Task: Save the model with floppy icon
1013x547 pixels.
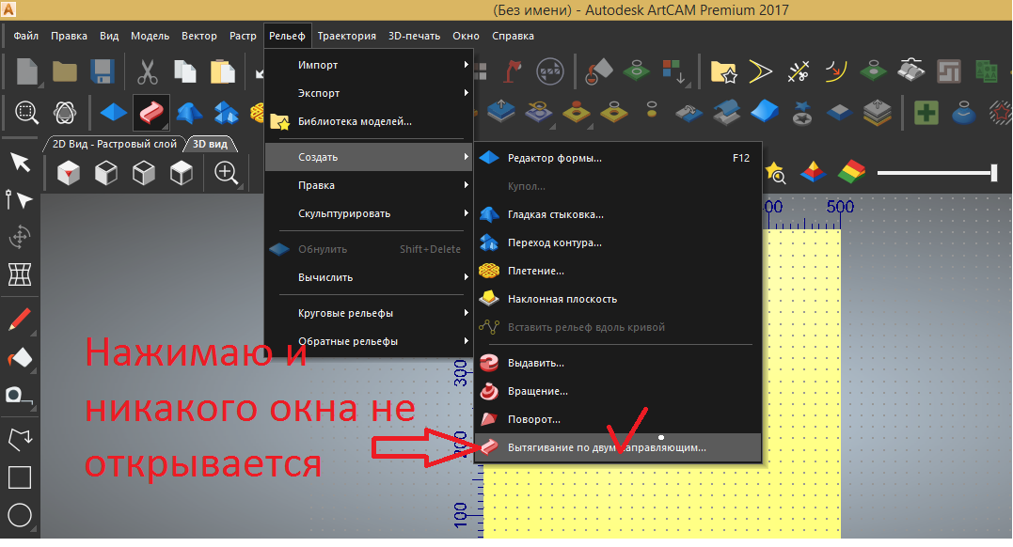Action: (103, 71)
